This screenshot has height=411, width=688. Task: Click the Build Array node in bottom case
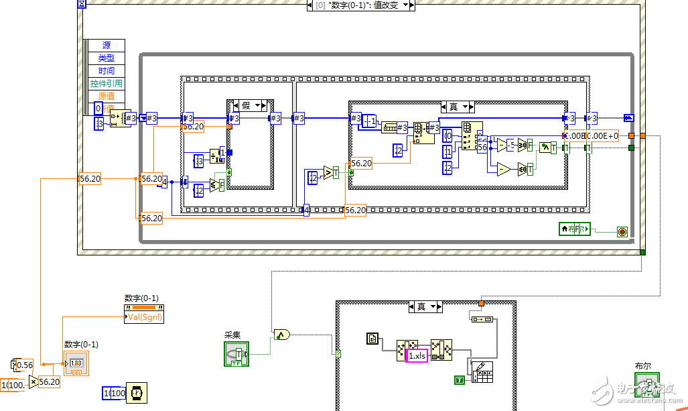(482, 320)
